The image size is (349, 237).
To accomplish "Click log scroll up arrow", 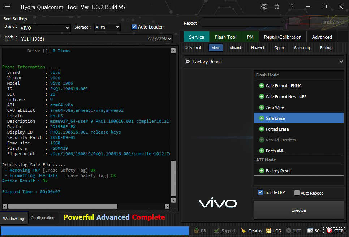I will 173,51.
